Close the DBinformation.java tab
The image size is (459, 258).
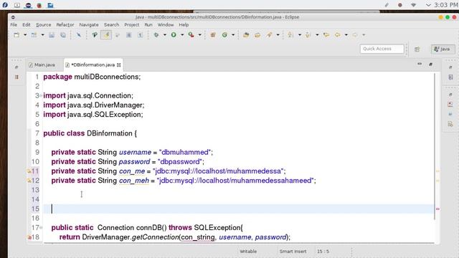pyautogui.click(x=119, y=65)
